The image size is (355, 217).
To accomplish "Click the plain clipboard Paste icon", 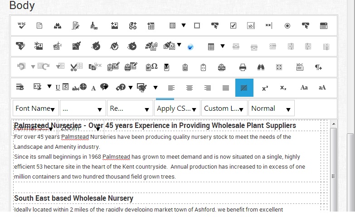I will tap(185, 67).
